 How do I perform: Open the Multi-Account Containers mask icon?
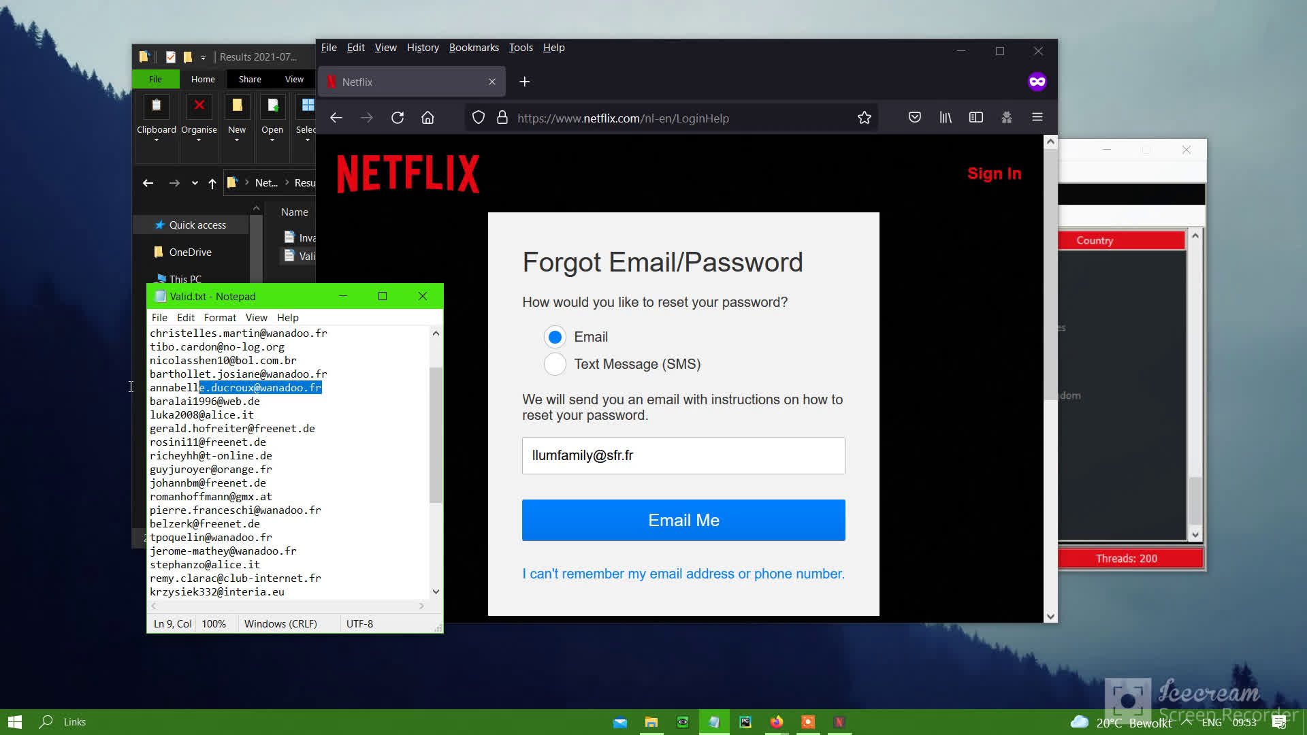tap(1006, 117)
